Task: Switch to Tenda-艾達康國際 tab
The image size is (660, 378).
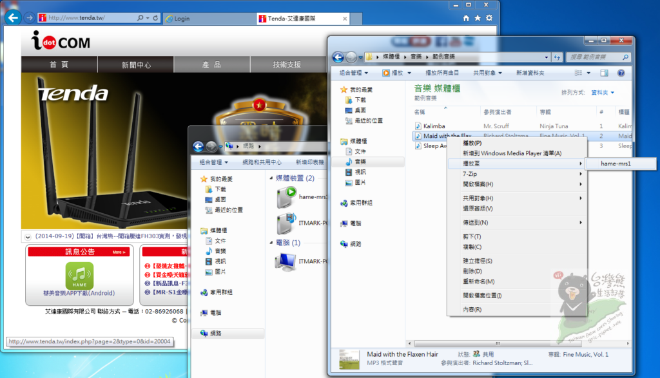Action: [303, 19]
